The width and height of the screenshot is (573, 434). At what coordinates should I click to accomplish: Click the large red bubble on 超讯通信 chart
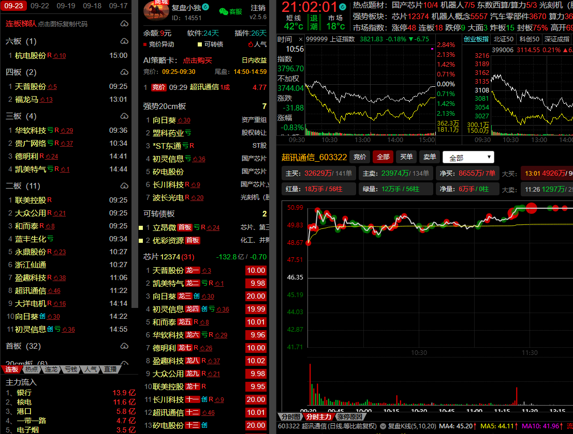pos(532,208)
